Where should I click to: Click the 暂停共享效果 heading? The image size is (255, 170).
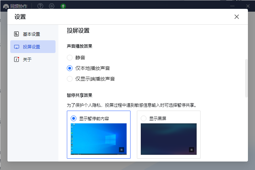[x=80, y=95]
